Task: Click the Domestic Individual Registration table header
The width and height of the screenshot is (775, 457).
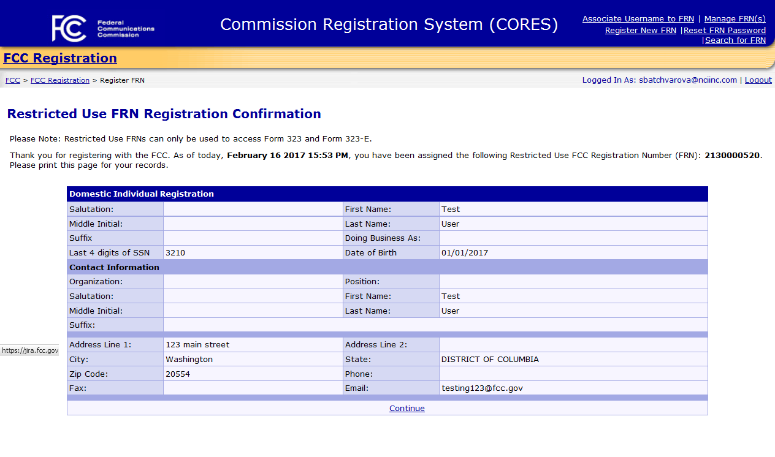Action: coord(142,194)
